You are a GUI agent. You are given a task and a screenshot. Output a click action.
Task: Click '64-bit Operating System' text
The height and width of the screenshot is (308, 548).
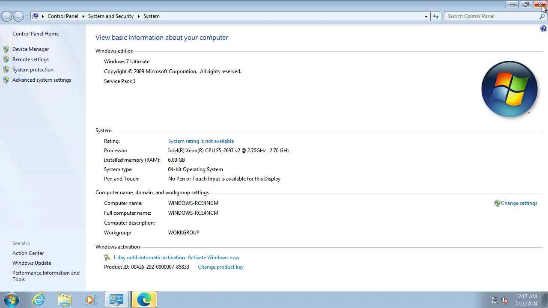[195, 169]
